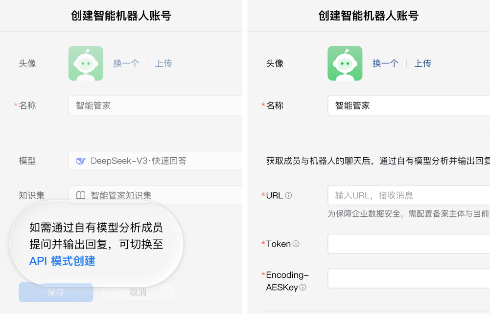Viewport: 490px width, 314px height.
Task: Click the book icon in knowledge set field
Action: pos(81,195)
